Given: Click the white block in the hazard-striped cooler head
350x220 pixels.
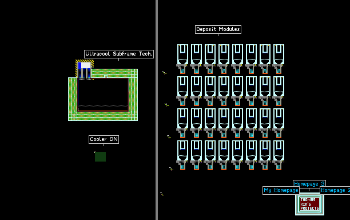Looking at the screenshot, I should coord(86,65).
